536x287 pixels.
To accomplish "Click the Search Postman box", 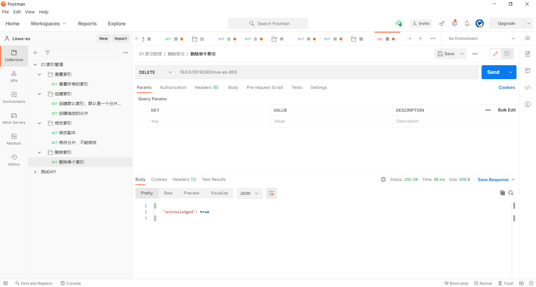I will click(x=268, y=23).
